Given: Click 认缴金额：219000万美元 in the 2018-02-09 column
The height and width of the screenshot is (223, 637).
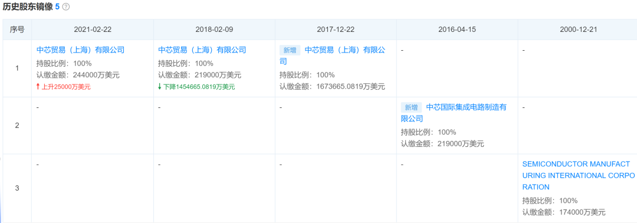Looking at the screenshot, I should [x=199, y=75].
